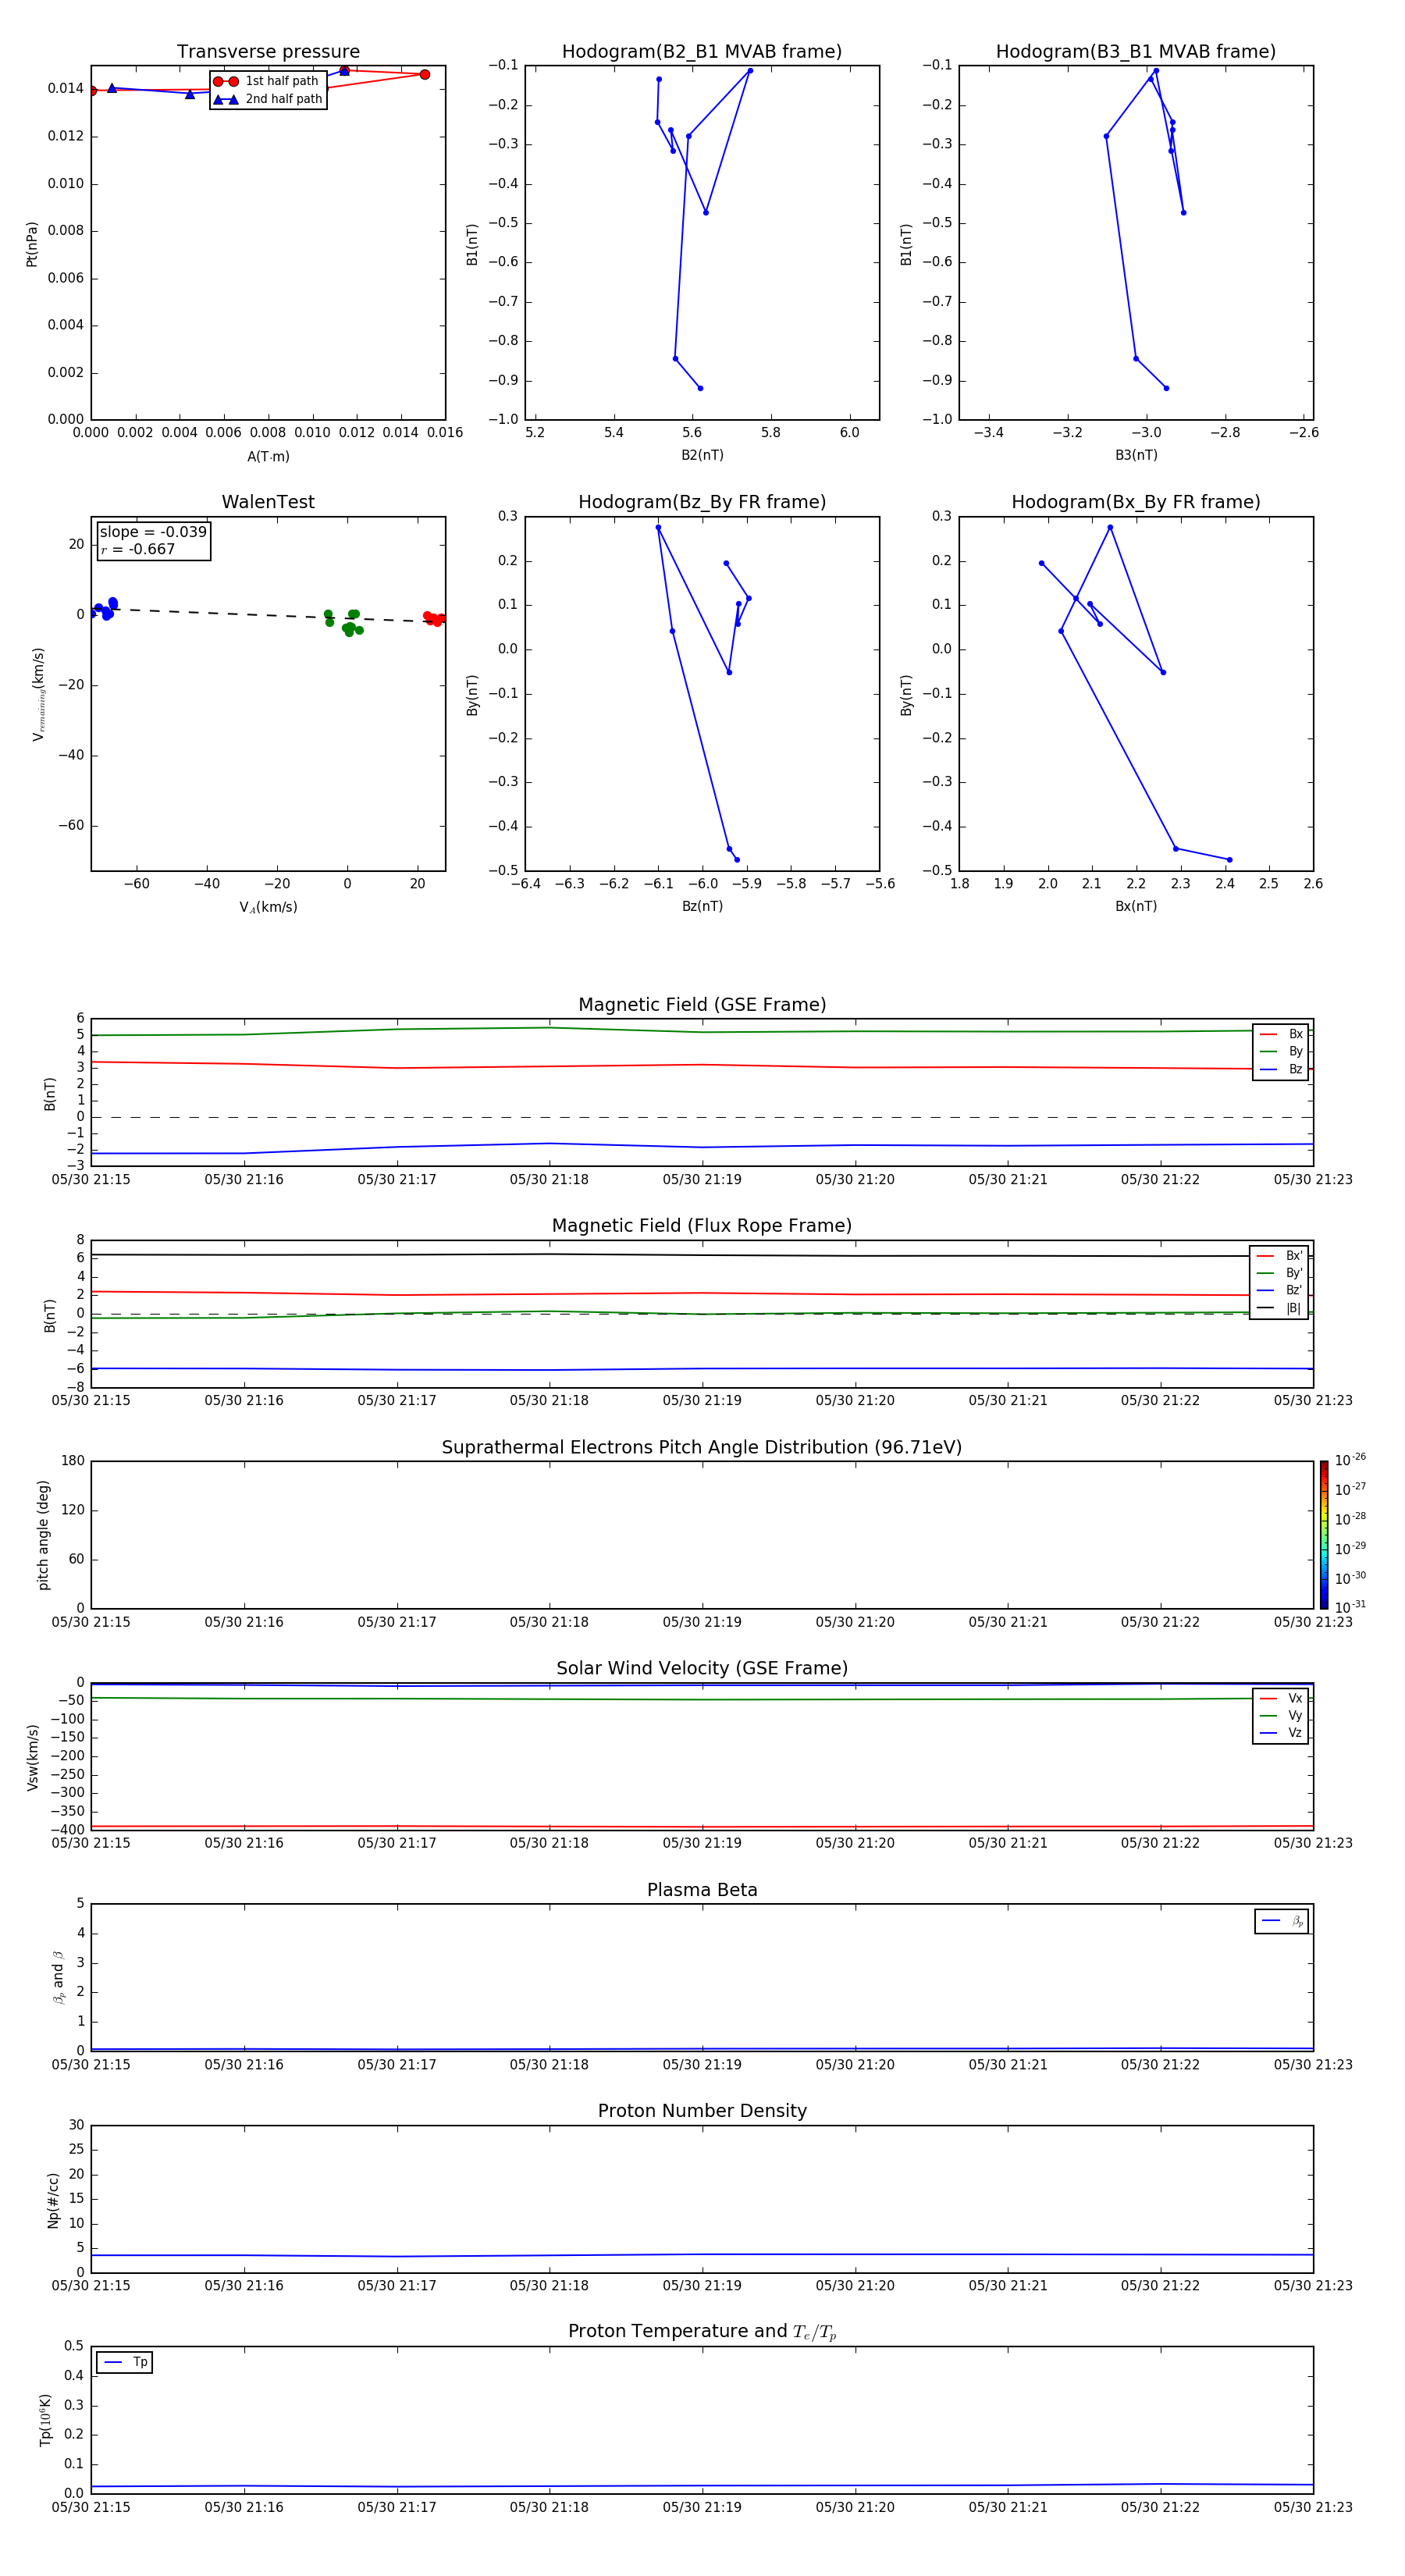Select Vy entry in velocity legend
The image size is (1405, 2576).
(x=1281, y=1716)
